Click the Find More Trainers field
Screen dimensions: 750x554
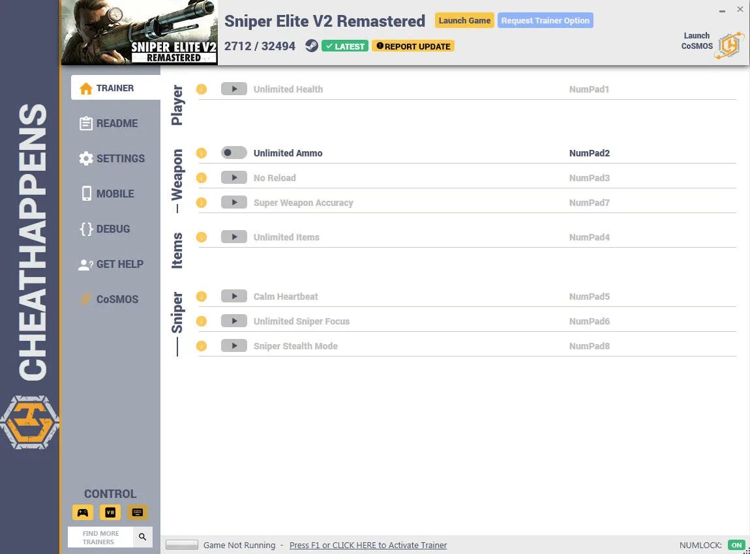[101, 537]
